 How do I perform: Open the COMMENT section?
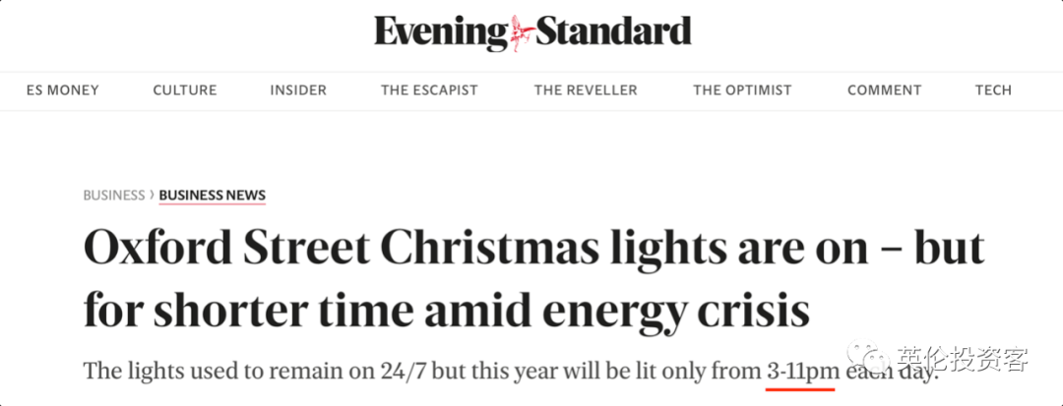885,90
